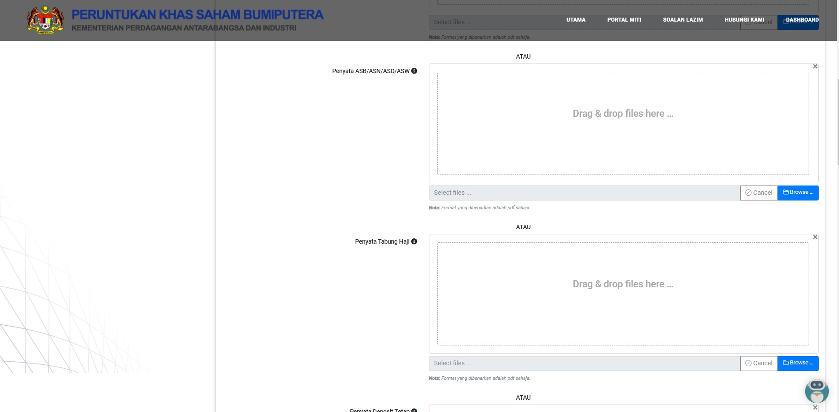Screen dimensions: 839x412
Task: Click info icon beside Penyata Tabung Haji
Action: [414, 241]
